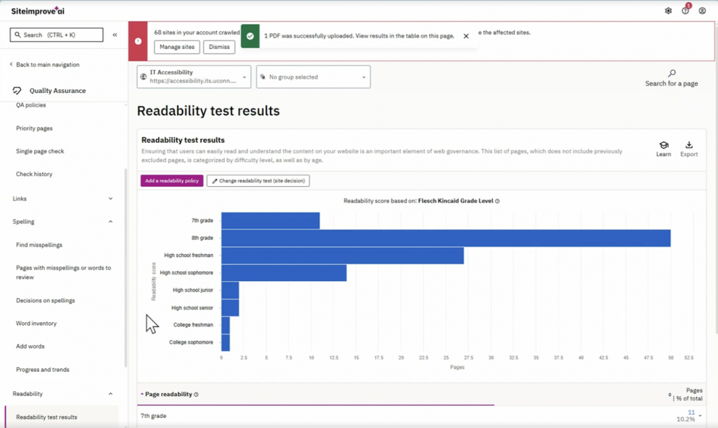
Task: Click the sidebar vertical scrollbar
Action: 126,268
